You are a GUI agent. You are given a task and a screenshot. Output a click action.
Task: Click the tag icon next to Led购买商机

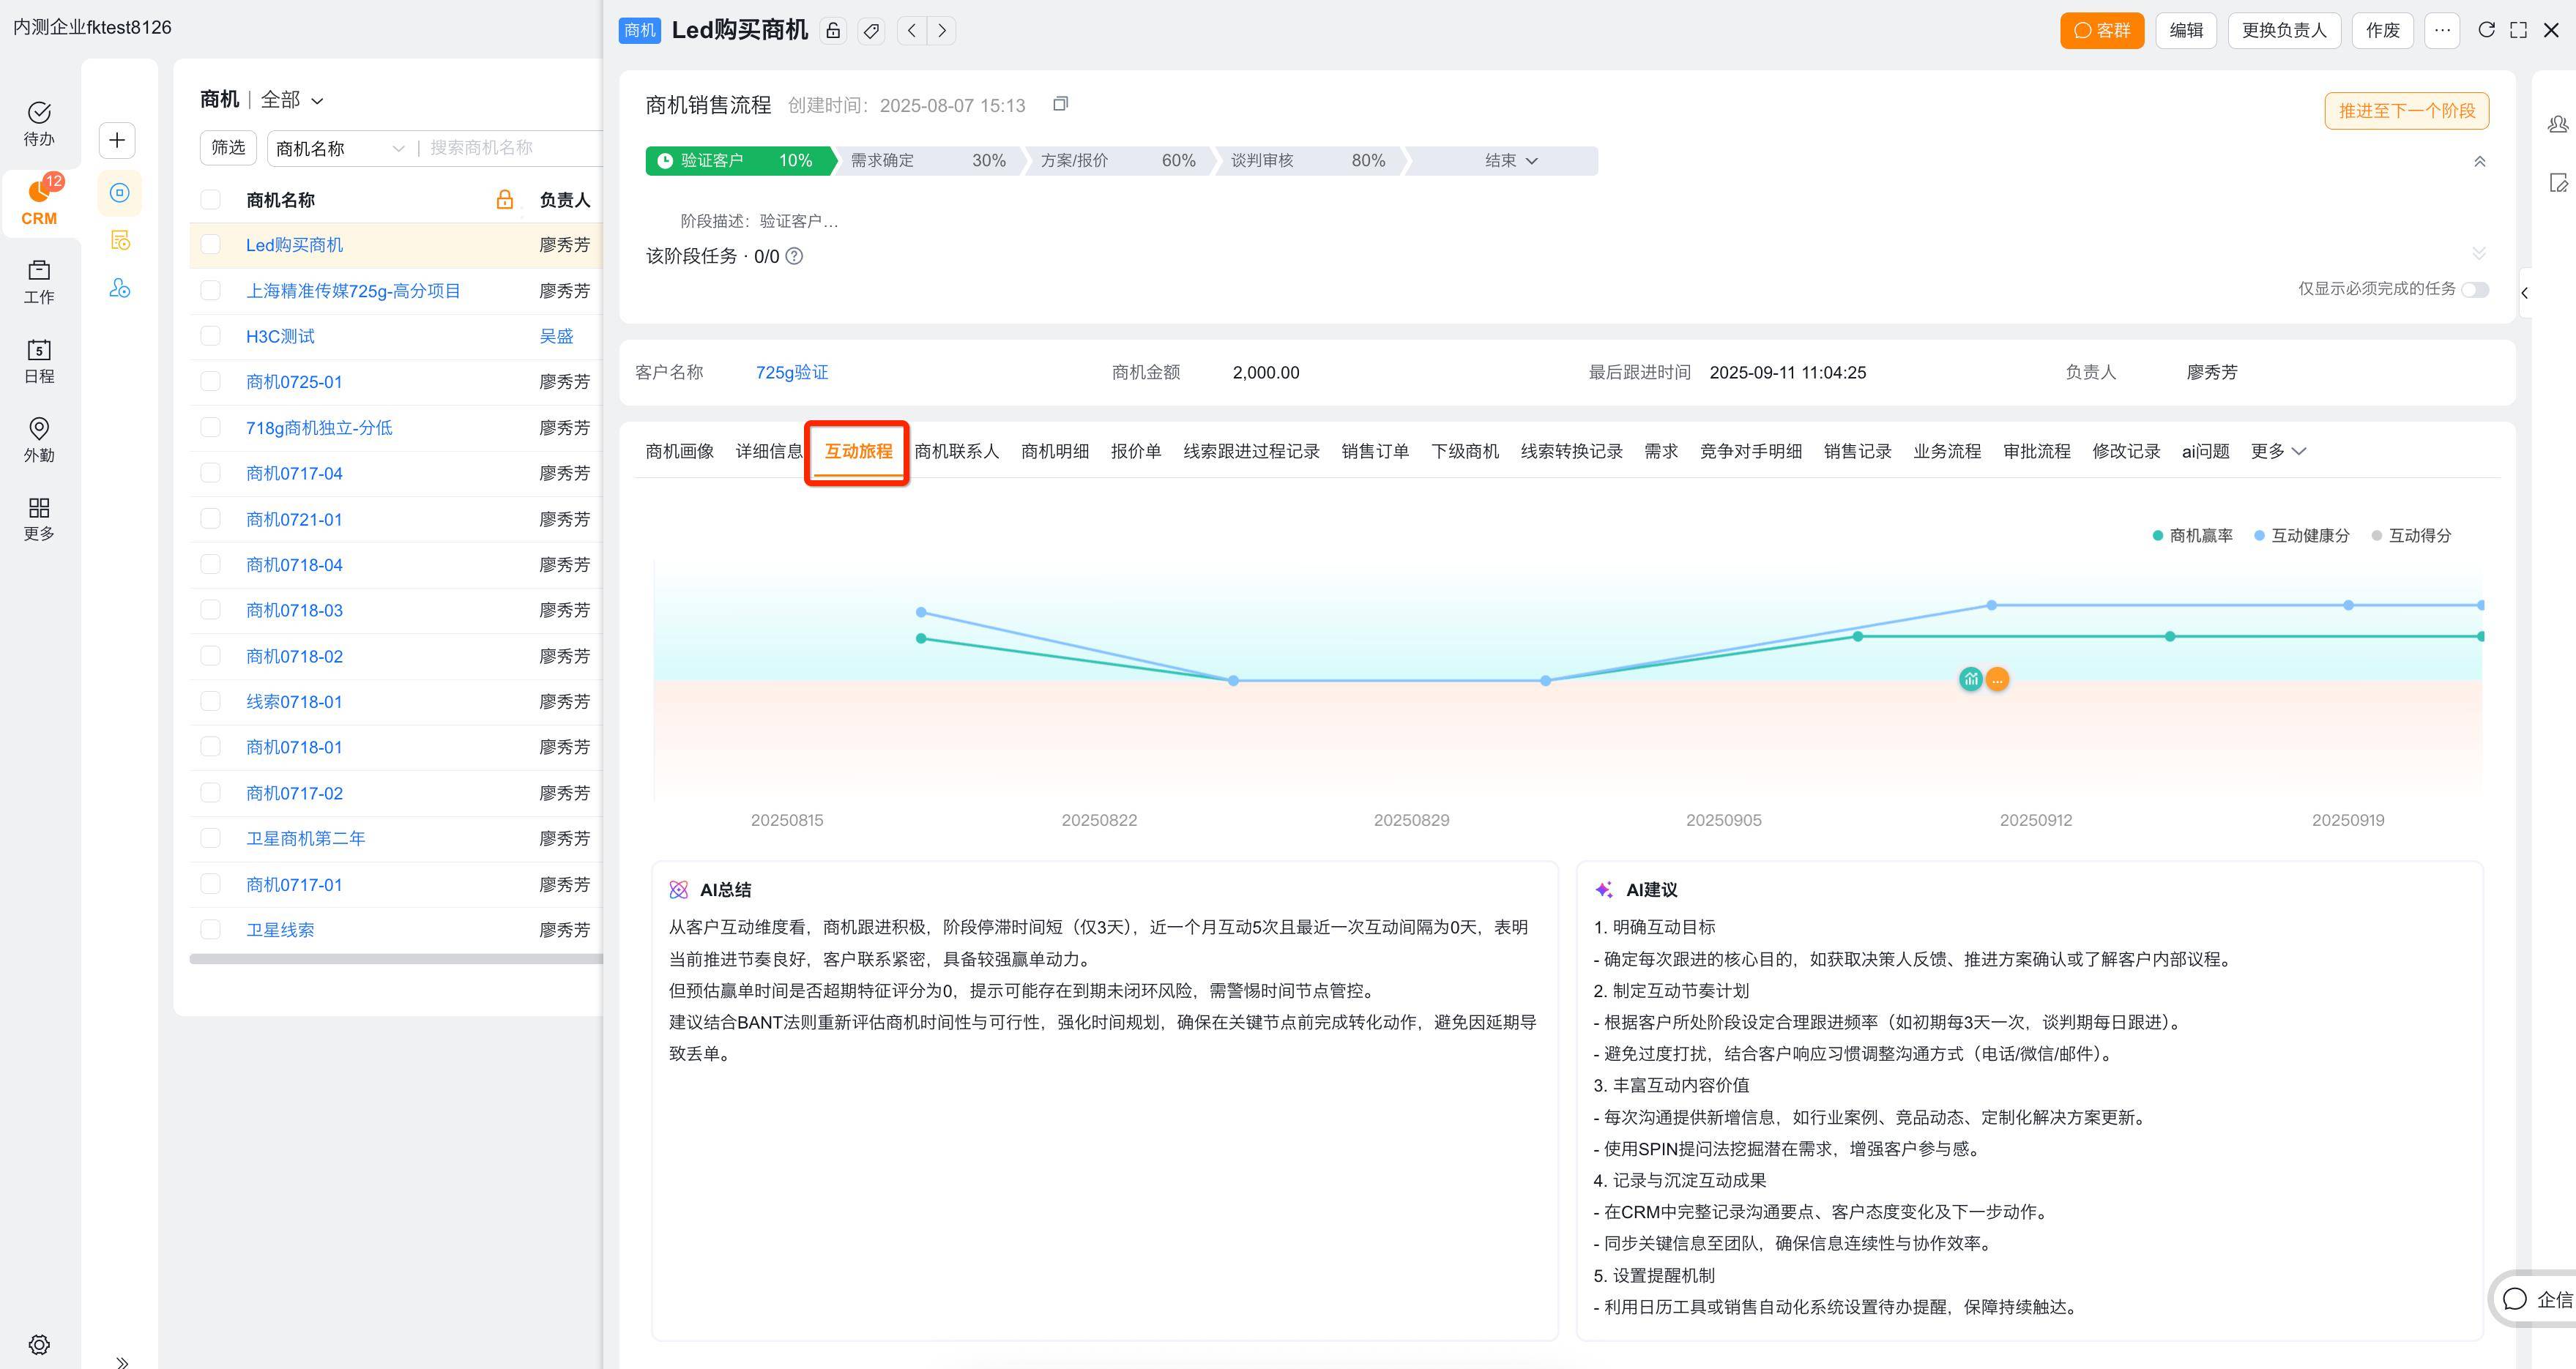click(871, 31)
